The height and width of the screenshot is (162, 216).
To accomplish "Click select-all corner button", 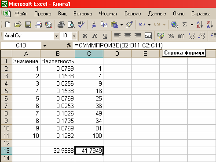I will tap(6, 54).
